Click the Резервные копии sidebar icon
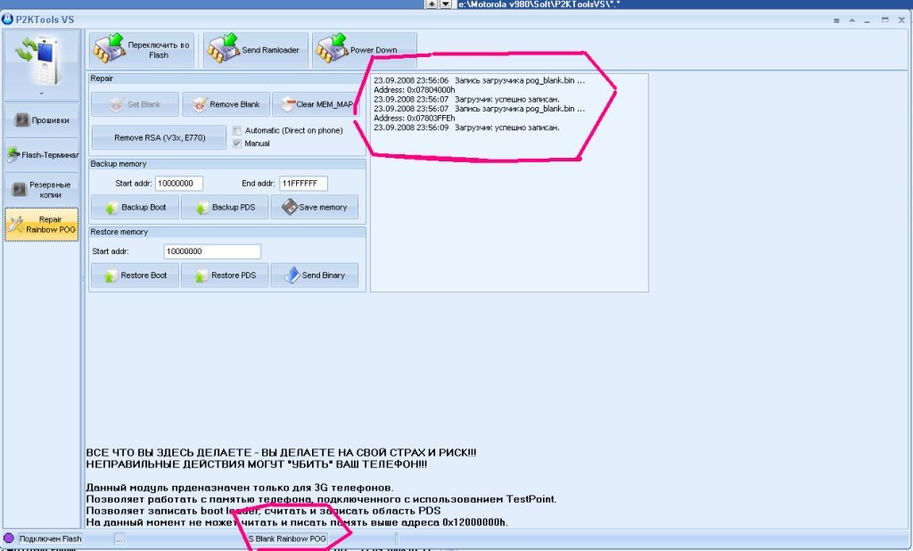Screen dimensions: 913x551 coord(20,189)
